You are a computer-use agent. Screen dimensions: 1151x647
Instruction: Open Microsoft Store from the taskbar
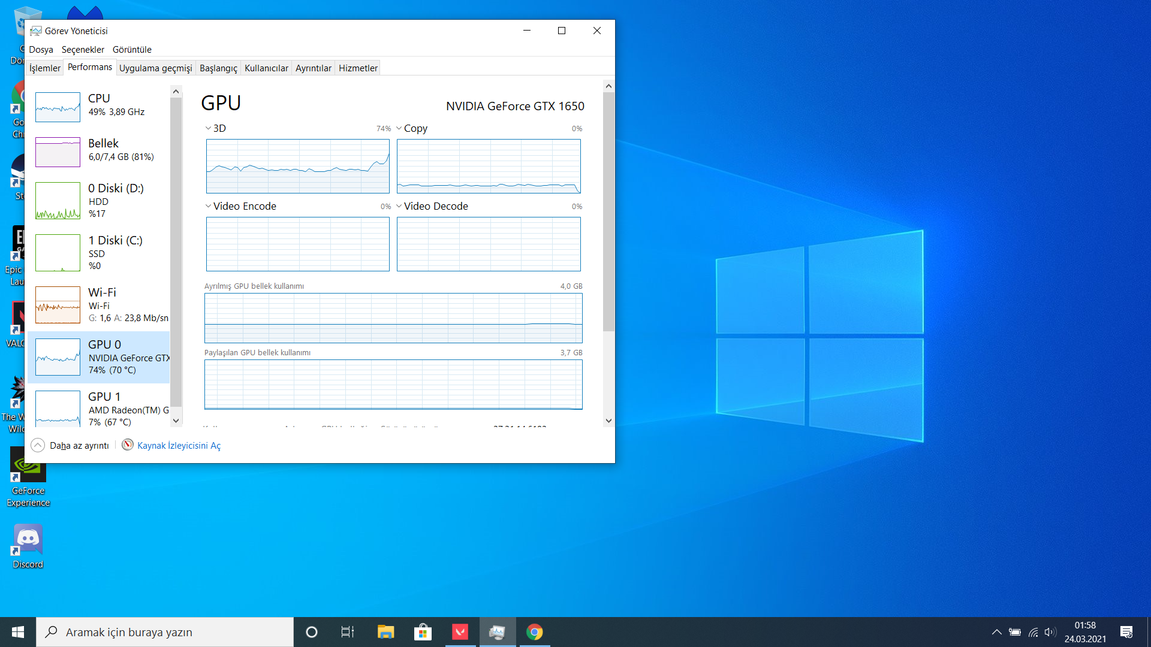pos(423,632)
